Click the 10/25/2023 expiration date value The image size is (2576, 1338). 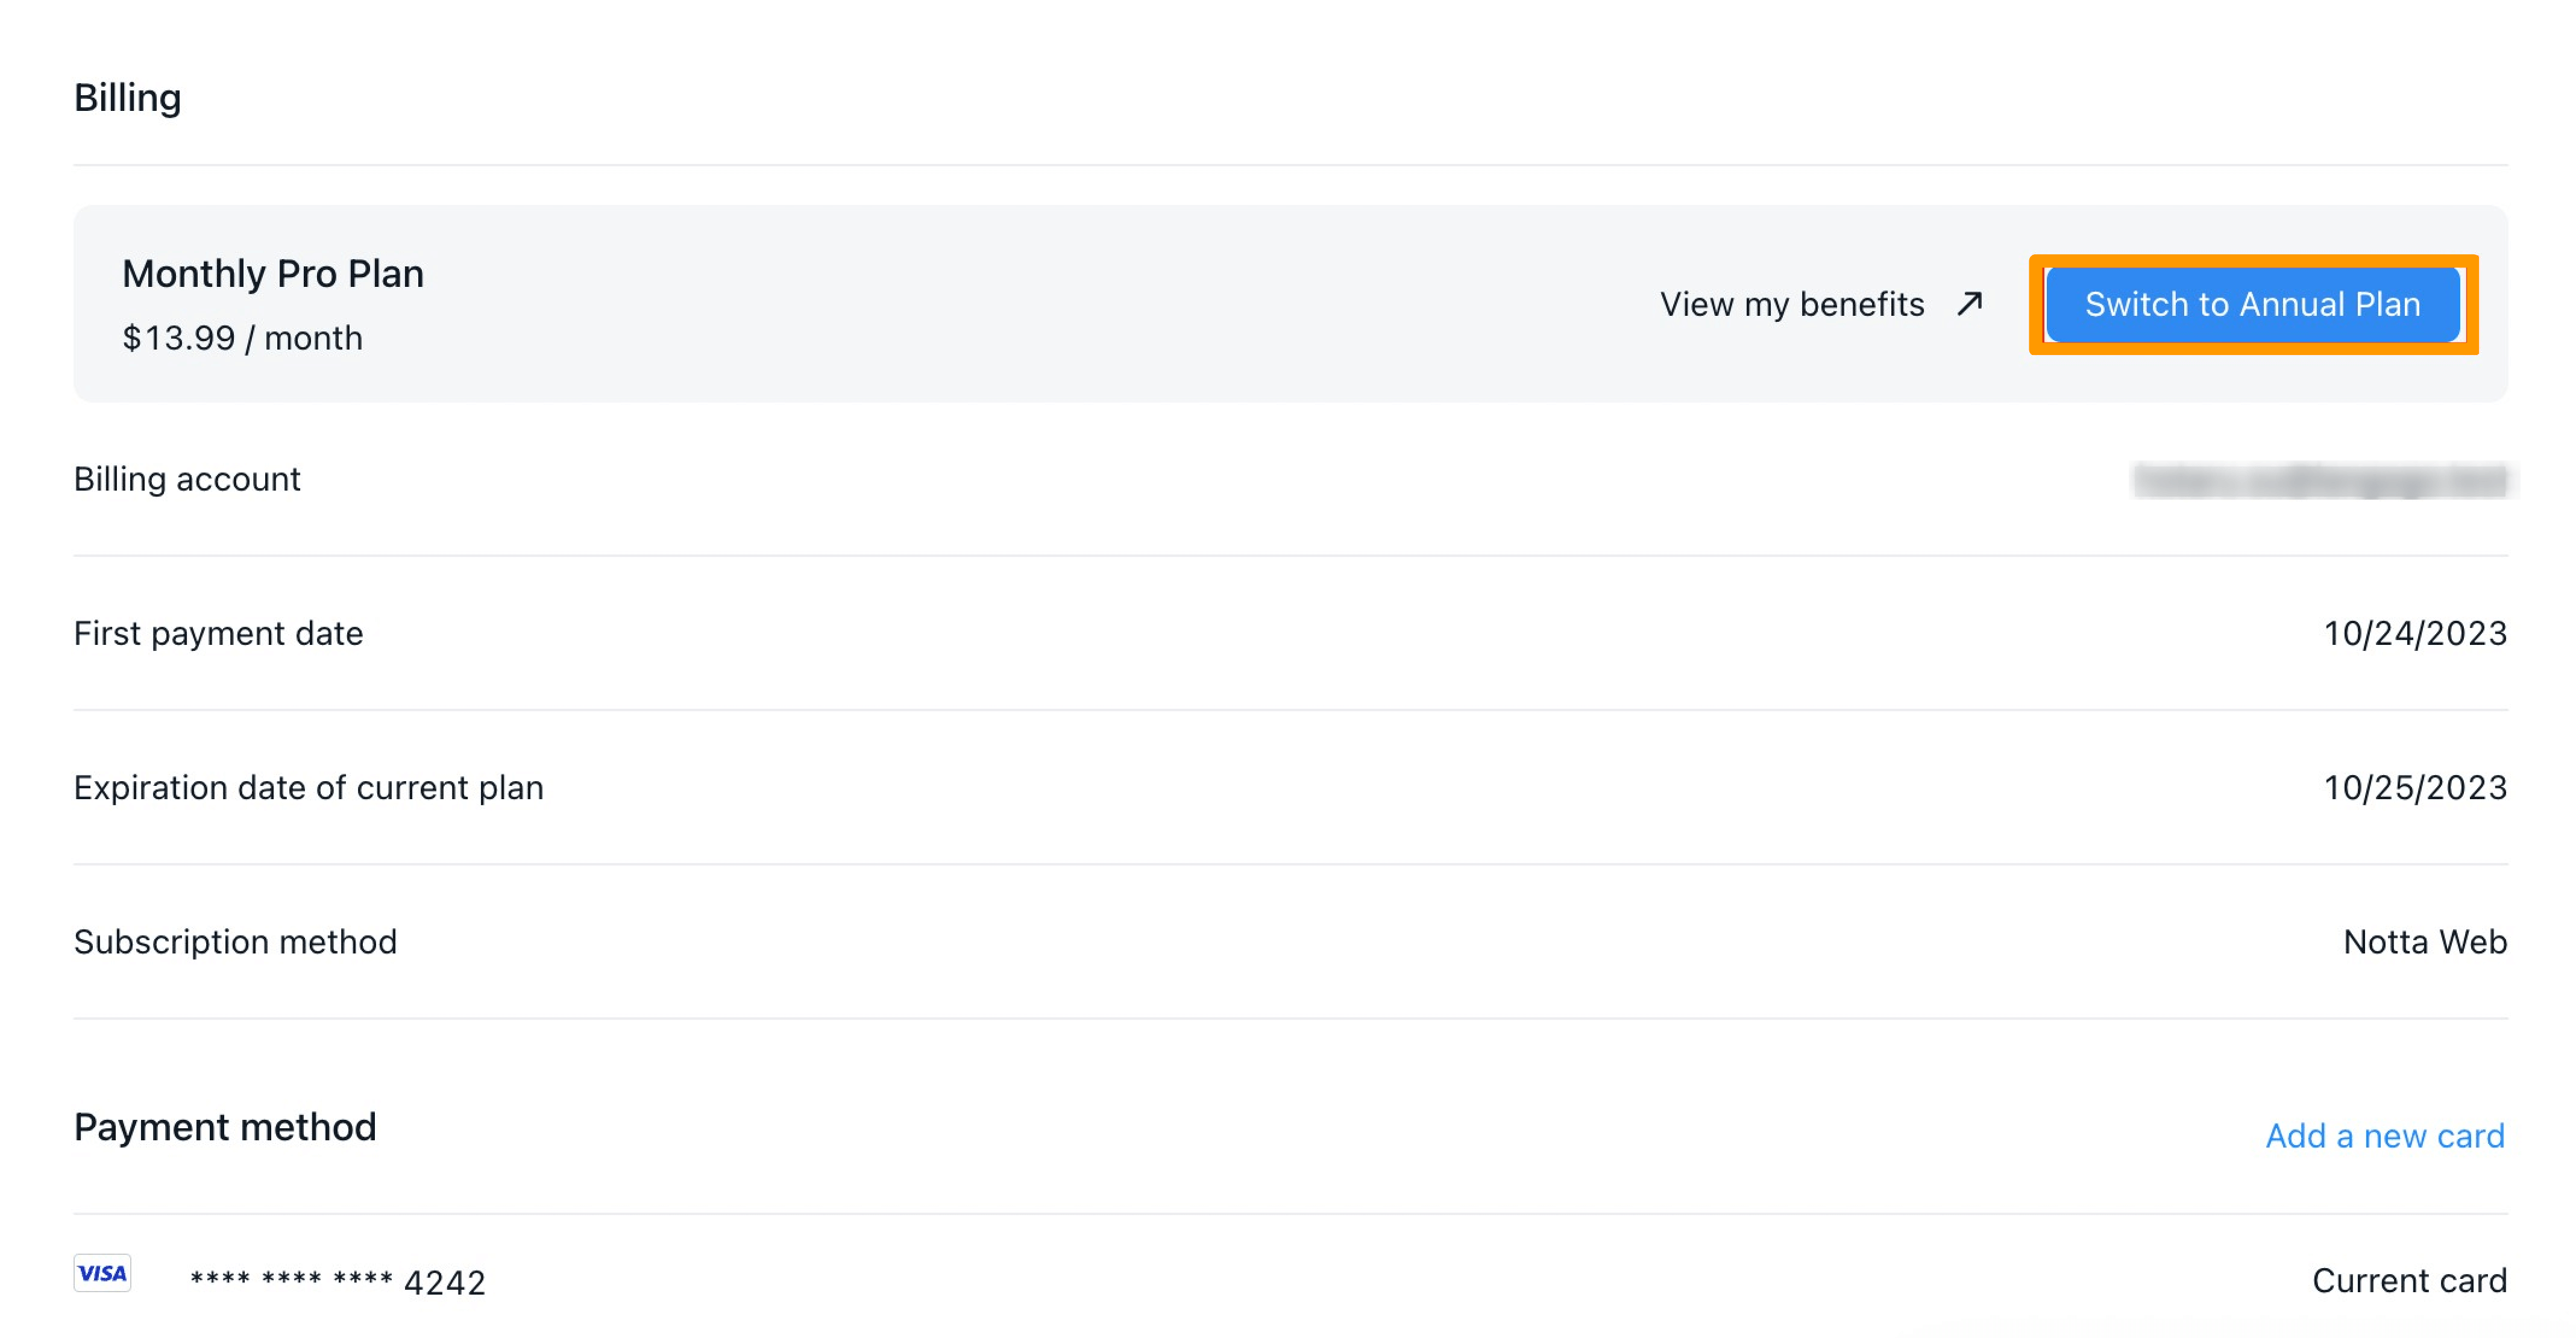coord(2415,787)
